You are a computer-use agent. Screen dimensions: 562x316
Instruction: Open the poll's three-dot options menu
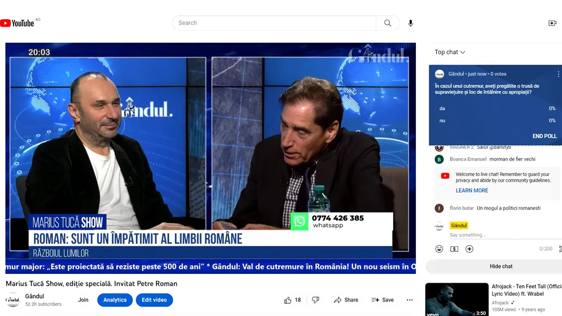[558, 74]
